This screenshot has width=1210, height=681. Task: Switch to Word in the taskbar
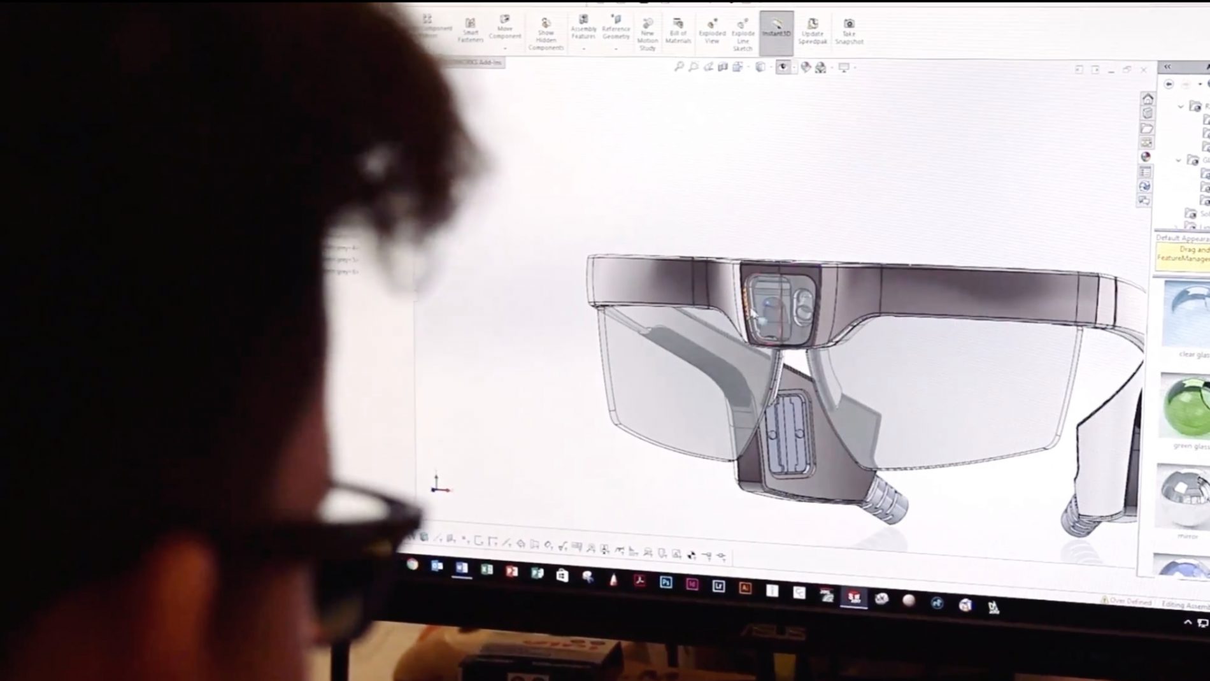click(462, 567)
